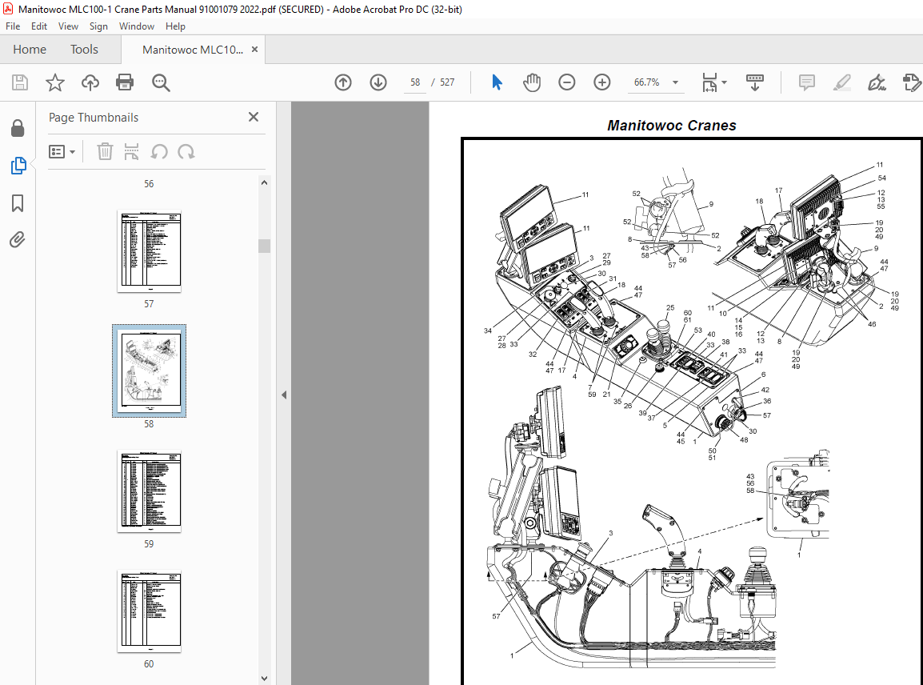Viewport: 923px width, 685px height.
Task: Open the Sign menu
Action: click(x=98, y=26)
